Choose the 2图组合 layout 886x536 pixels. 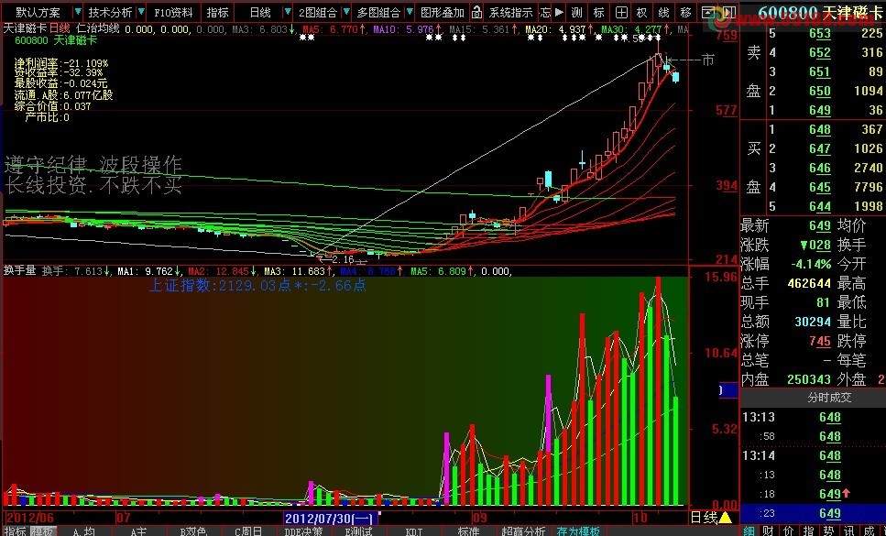(x=318, y=12)
